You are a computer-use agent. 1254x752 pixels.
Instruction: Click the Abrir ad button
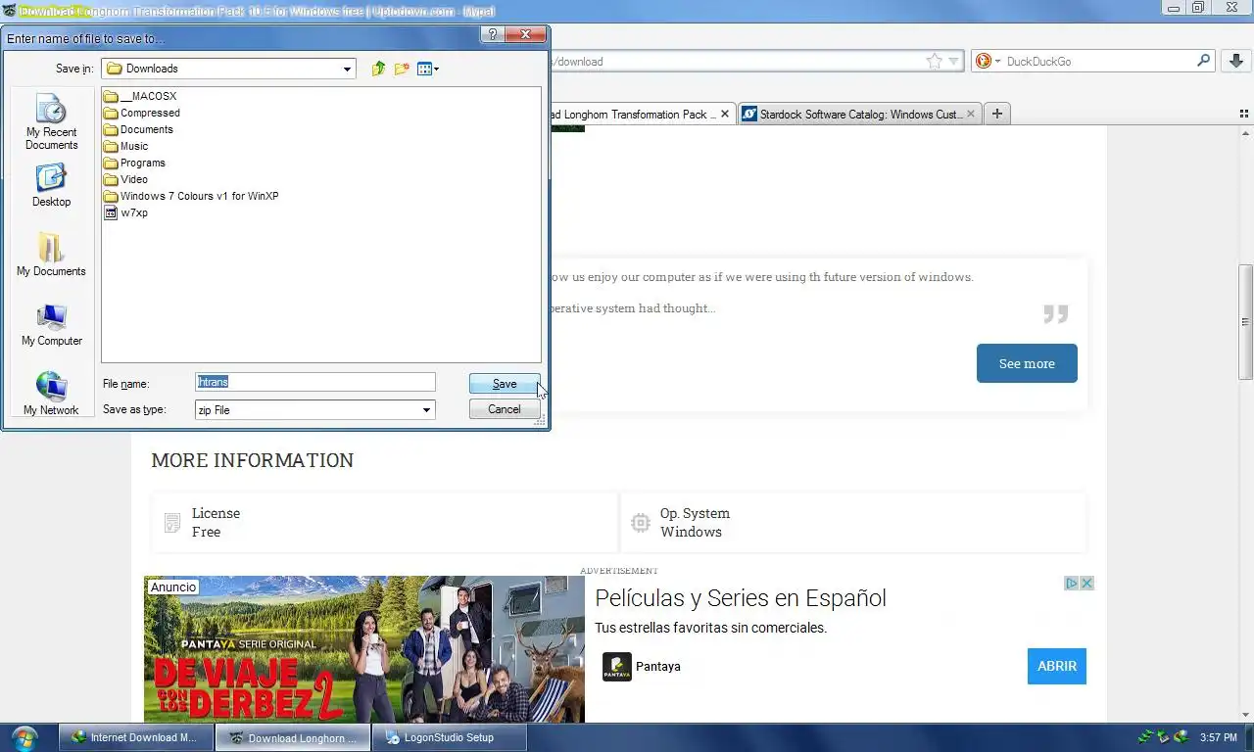click(1057, 666)
